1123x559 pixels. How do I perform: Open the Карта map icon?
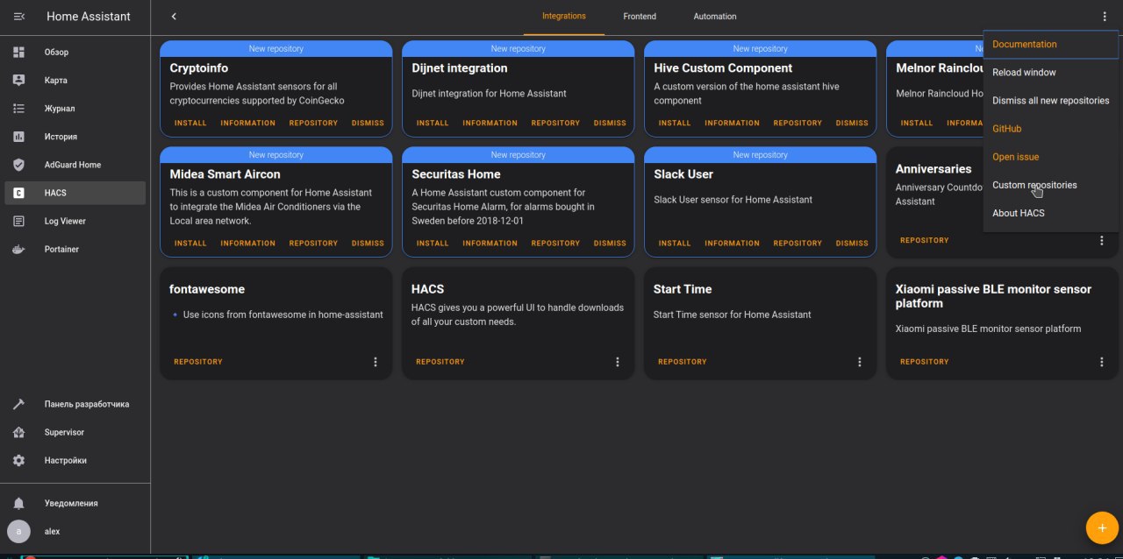click(x=19, y=81)
